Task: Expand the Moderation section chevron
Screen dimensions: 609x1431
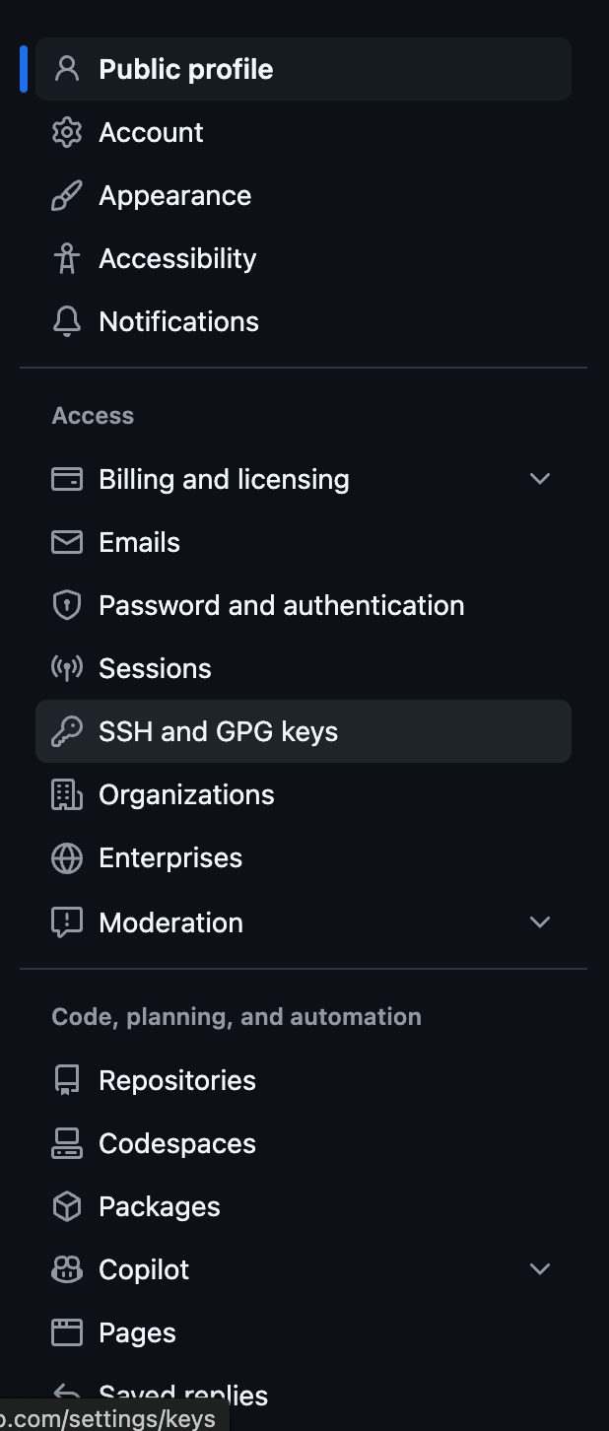Action: click(540, 922)
